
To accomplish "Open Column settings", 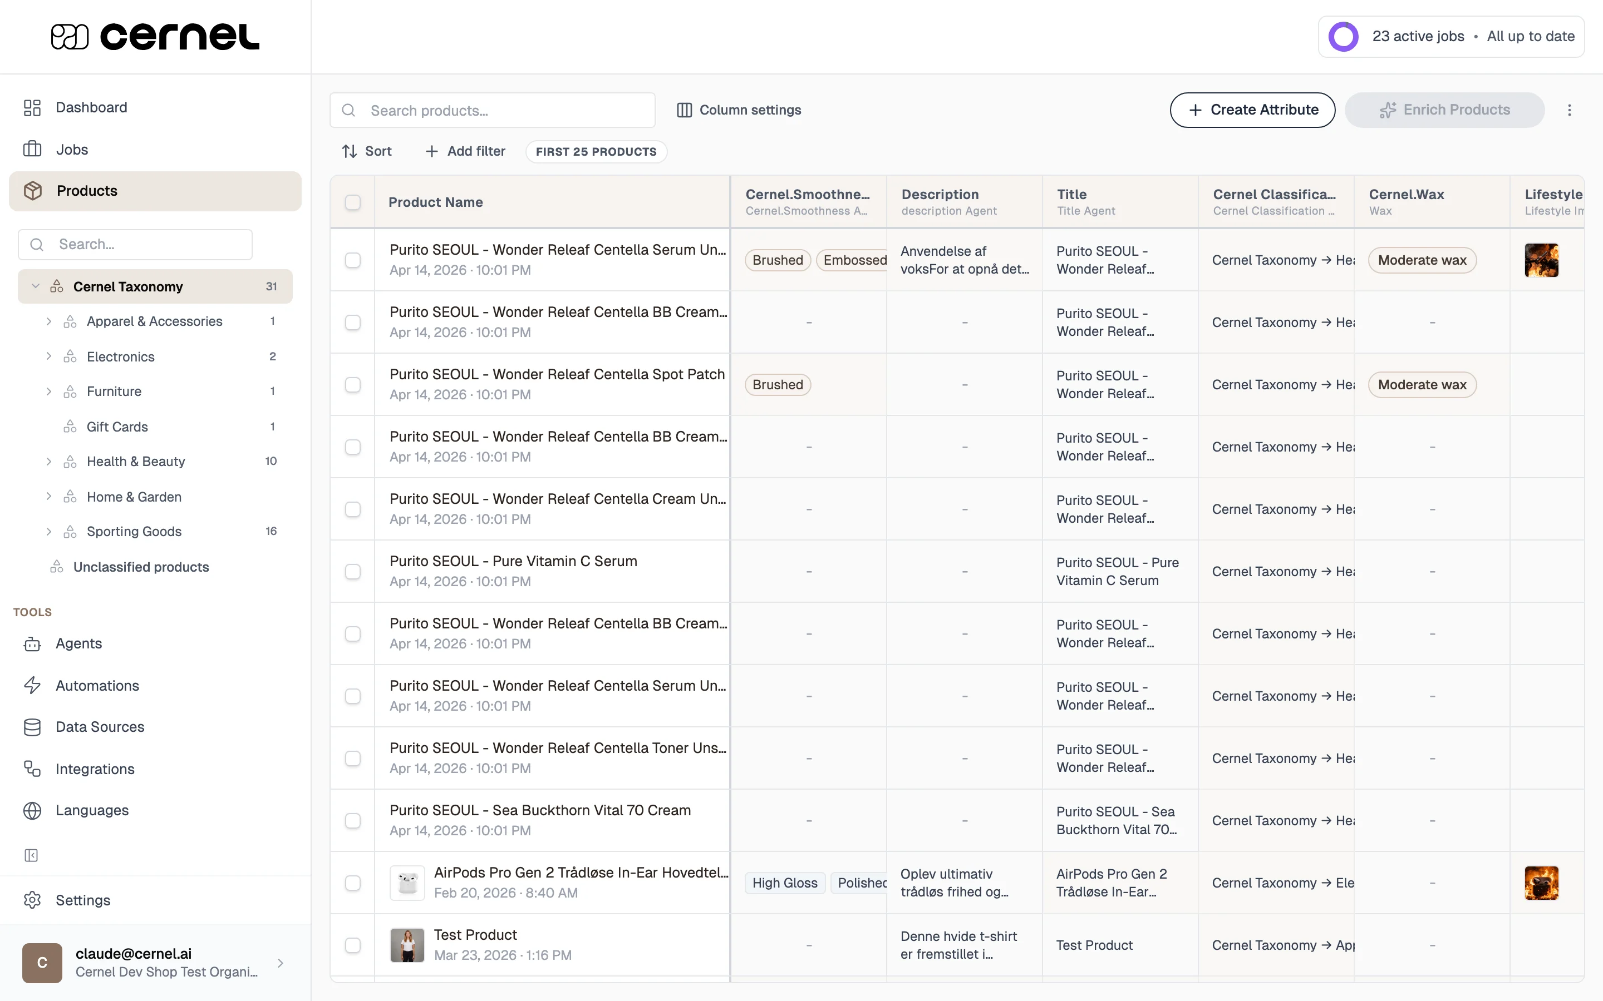I will (739, 110).
